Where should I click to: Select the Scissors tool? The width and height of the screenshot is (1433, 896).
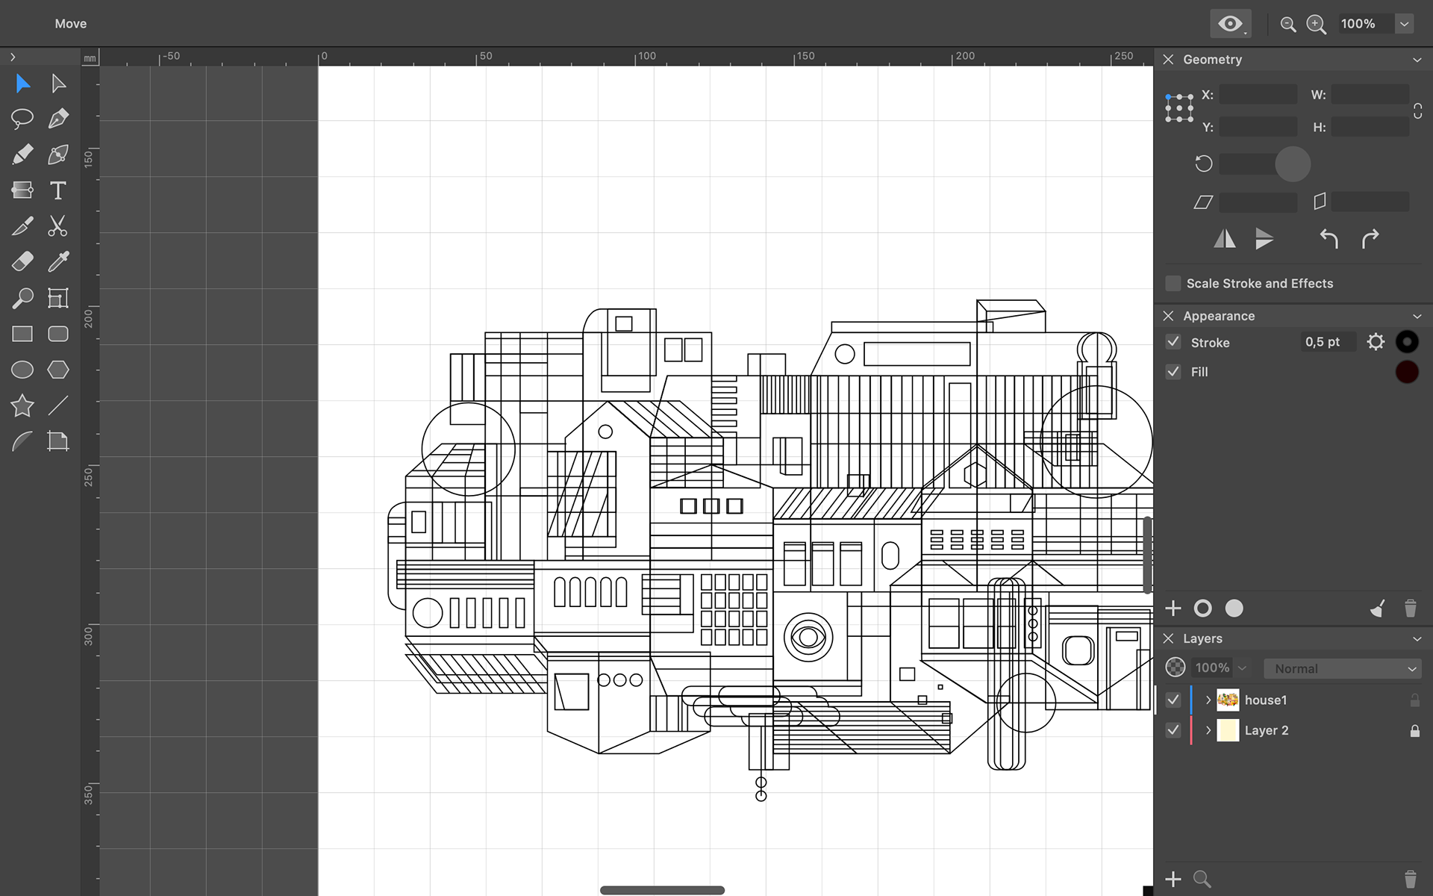[x=58, y=226]
